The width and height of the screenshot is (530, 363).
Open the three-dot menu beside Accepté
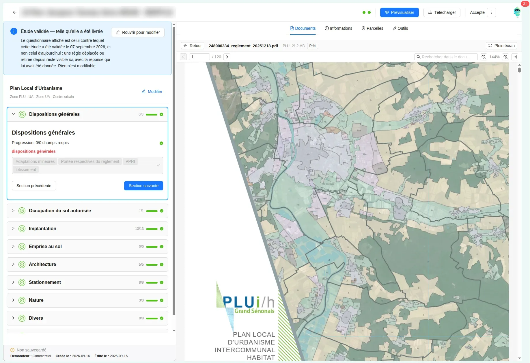492,12
